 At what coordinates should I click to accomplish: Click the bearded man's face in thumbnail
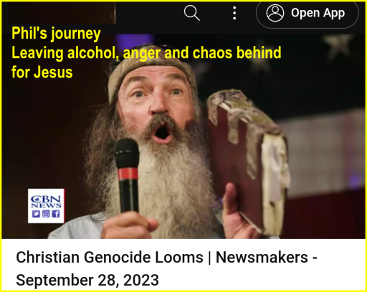coord(158,103)
